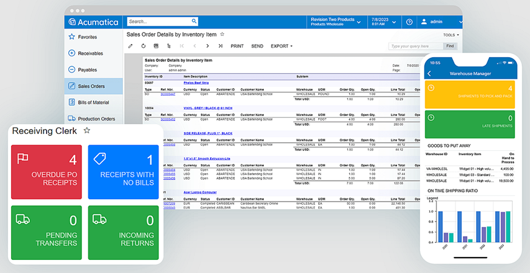
Task: Jump to the last report page
Action: click(220, 46)
